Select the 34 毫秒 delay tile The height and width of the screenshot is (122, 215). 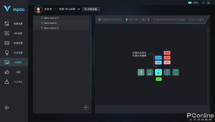click(x=150, y=72)
